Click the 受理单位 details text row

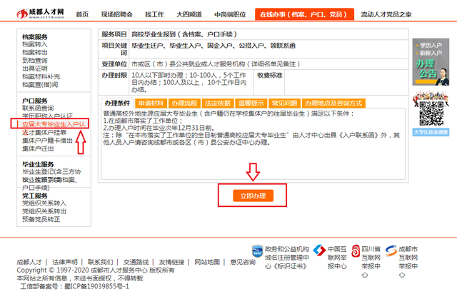(x=216, y=64)
